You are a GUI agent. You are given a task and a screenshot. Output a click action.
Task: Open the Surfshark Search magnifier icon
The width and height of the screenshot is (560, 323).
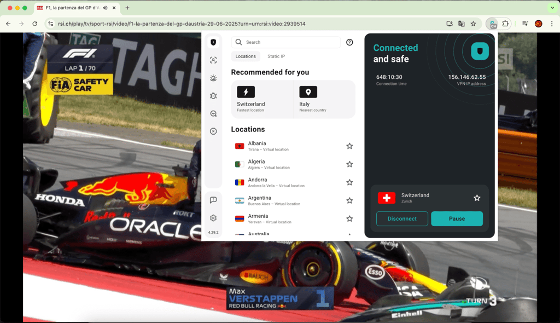click(213, 114)
